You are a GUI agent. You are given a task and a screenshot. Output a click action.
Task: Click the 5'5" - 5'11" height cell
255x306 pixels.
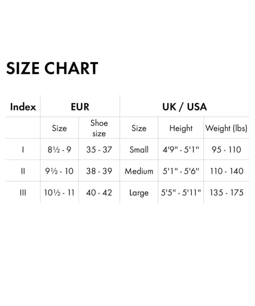point(181,192)
